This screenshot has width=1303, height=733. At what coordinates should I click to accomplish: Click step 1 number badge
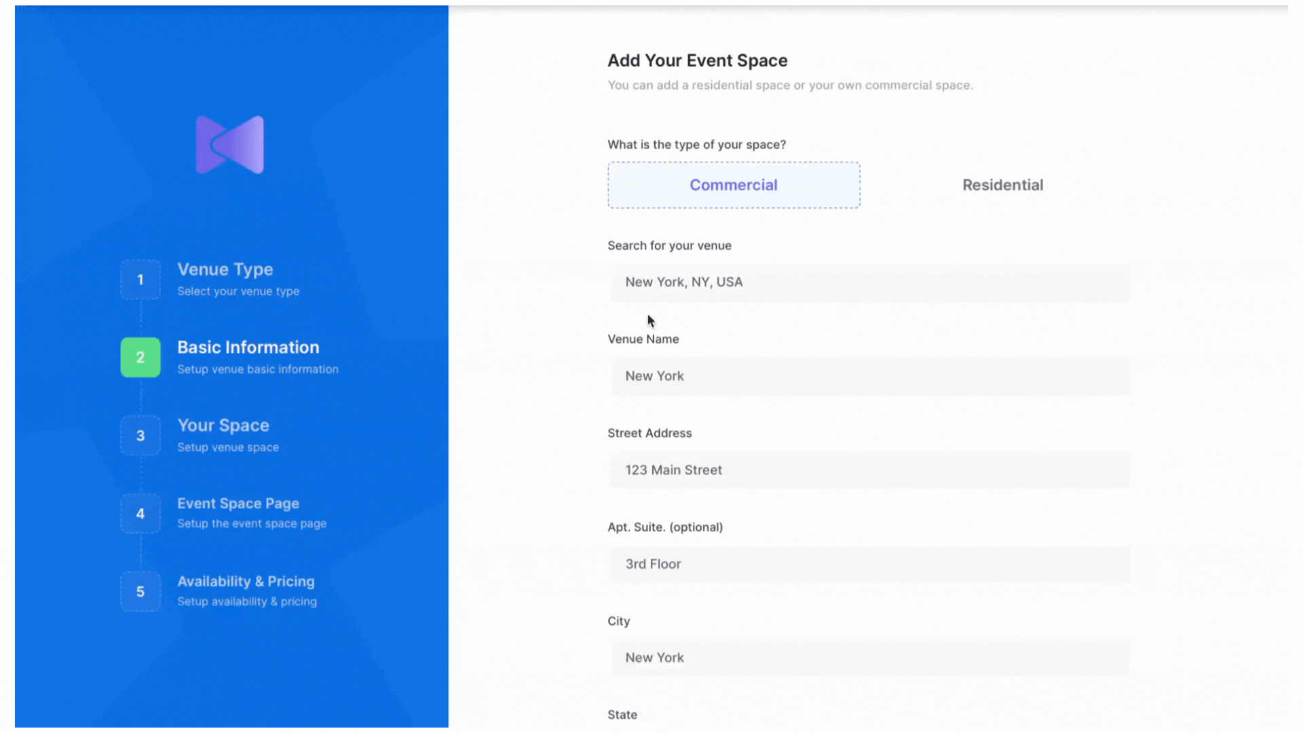point(140,280)
